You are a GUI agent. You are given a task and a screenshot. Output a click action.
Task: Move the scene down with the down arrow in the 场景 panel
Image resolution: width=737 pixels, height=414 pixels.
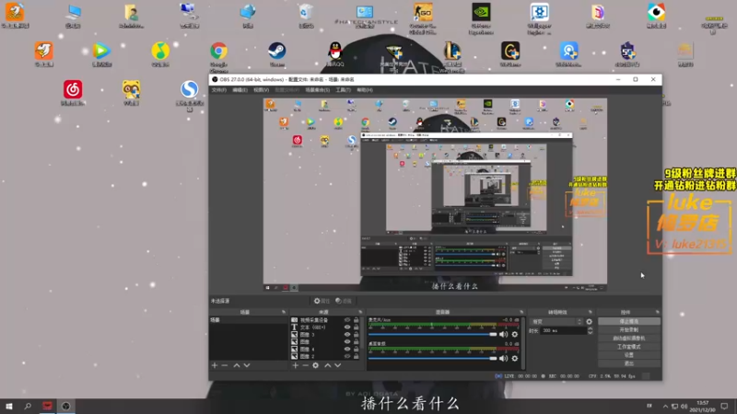(247, 365)
